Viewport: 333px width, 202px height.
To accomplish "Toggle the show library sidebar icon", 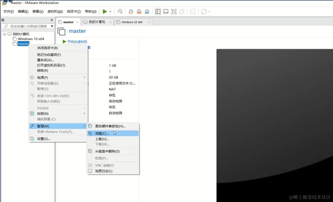I will 158,11.
